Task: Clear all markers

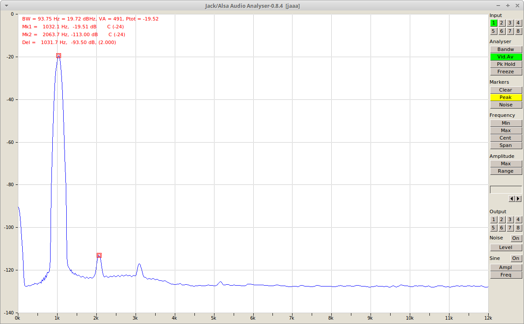Action: (506, 90)
